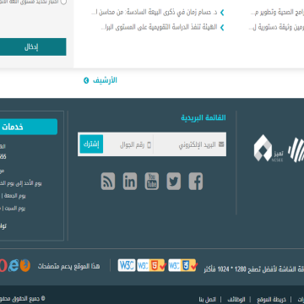The height and width of the screenshot is (304, 304).
Task: Click chevron beside الهيئة تنفذ الدراسة news
Action: click(x=222, y=27)
